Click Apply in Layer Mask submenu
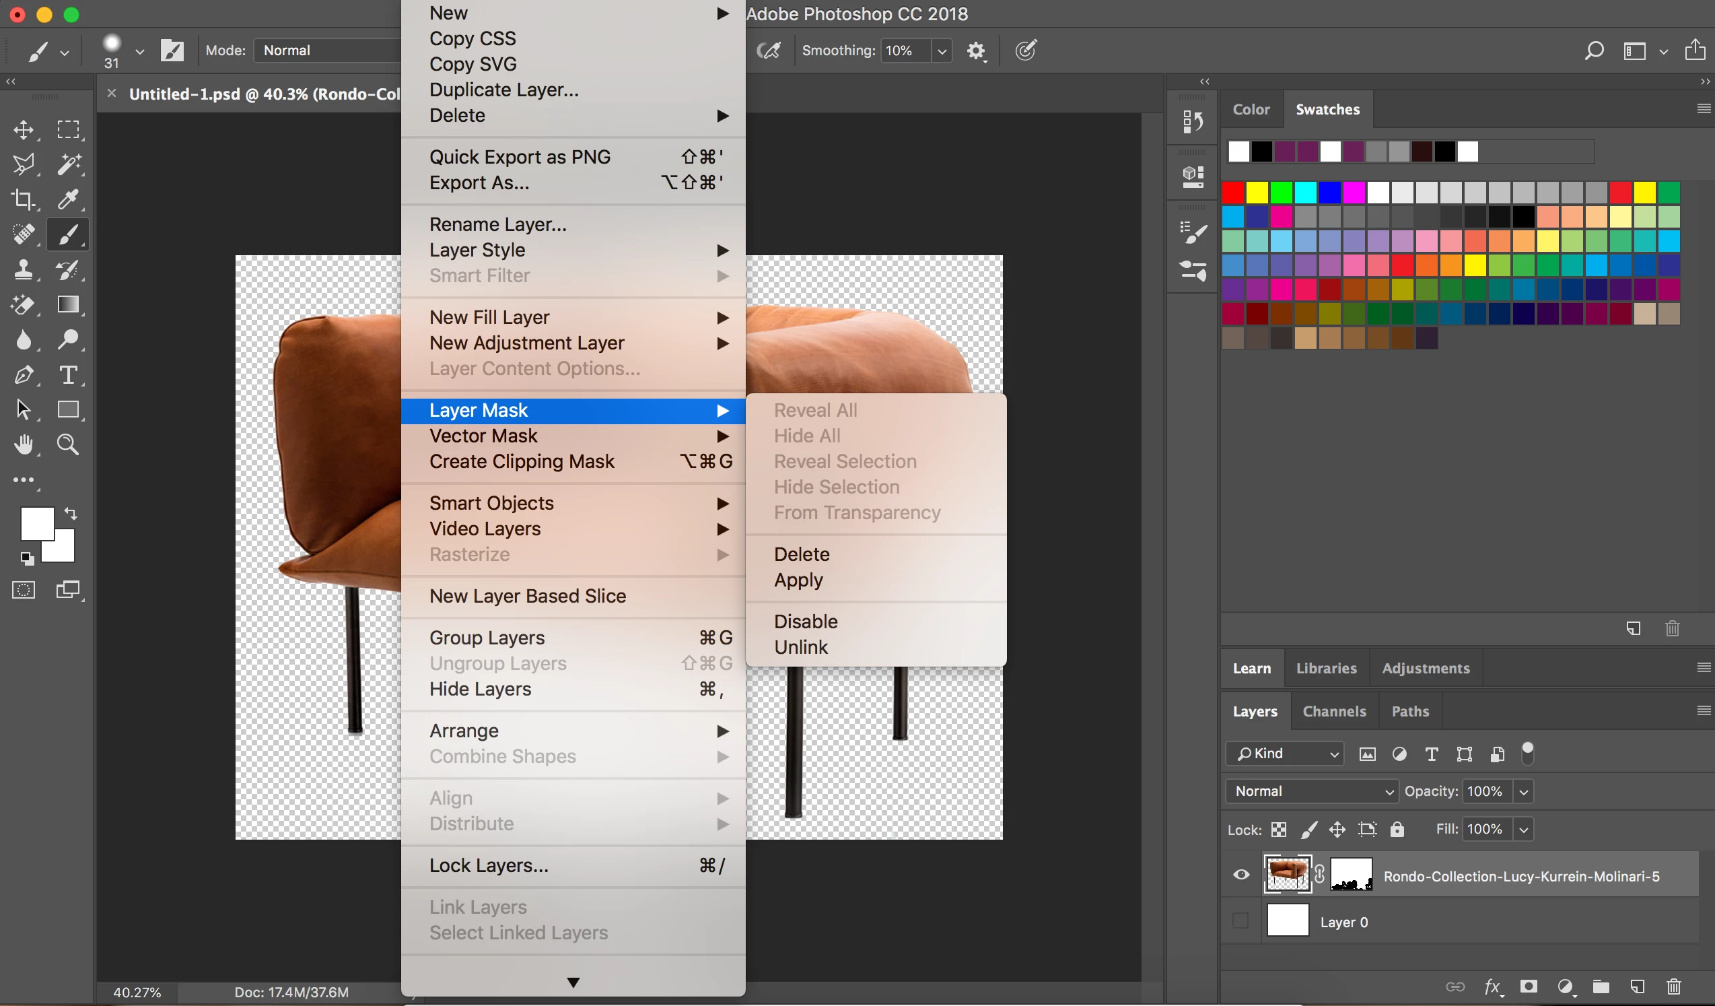 tap(798, 579)
